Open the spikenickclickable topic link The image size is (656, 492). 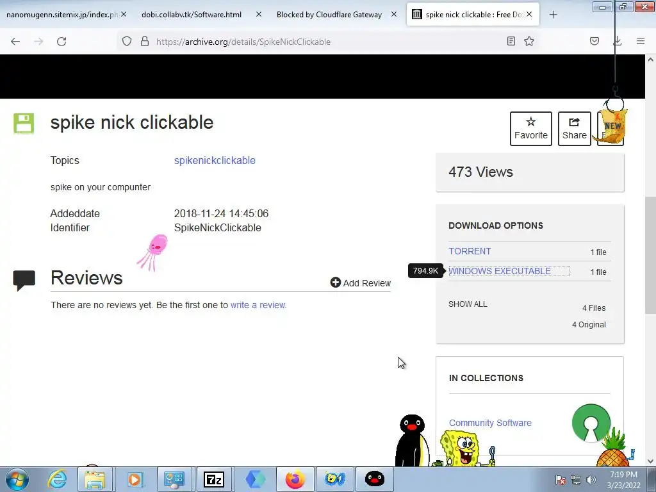[x=215, y=160]
